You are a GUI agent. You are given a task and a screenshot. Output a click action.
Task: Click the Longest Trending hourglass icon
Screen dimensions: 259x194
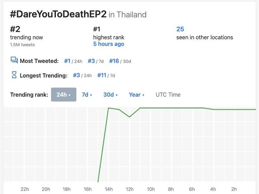click(x=14, y=75)
